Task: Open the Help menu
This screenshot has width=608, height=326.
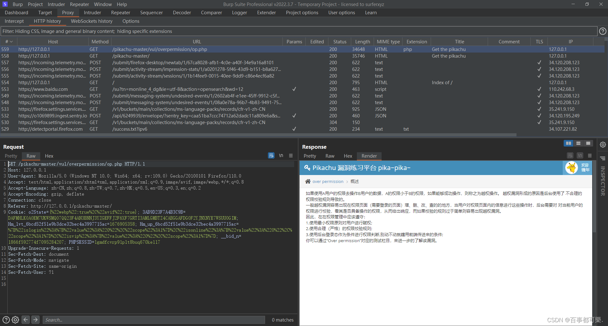Action: pyautogui.click(x=122, y=4)
